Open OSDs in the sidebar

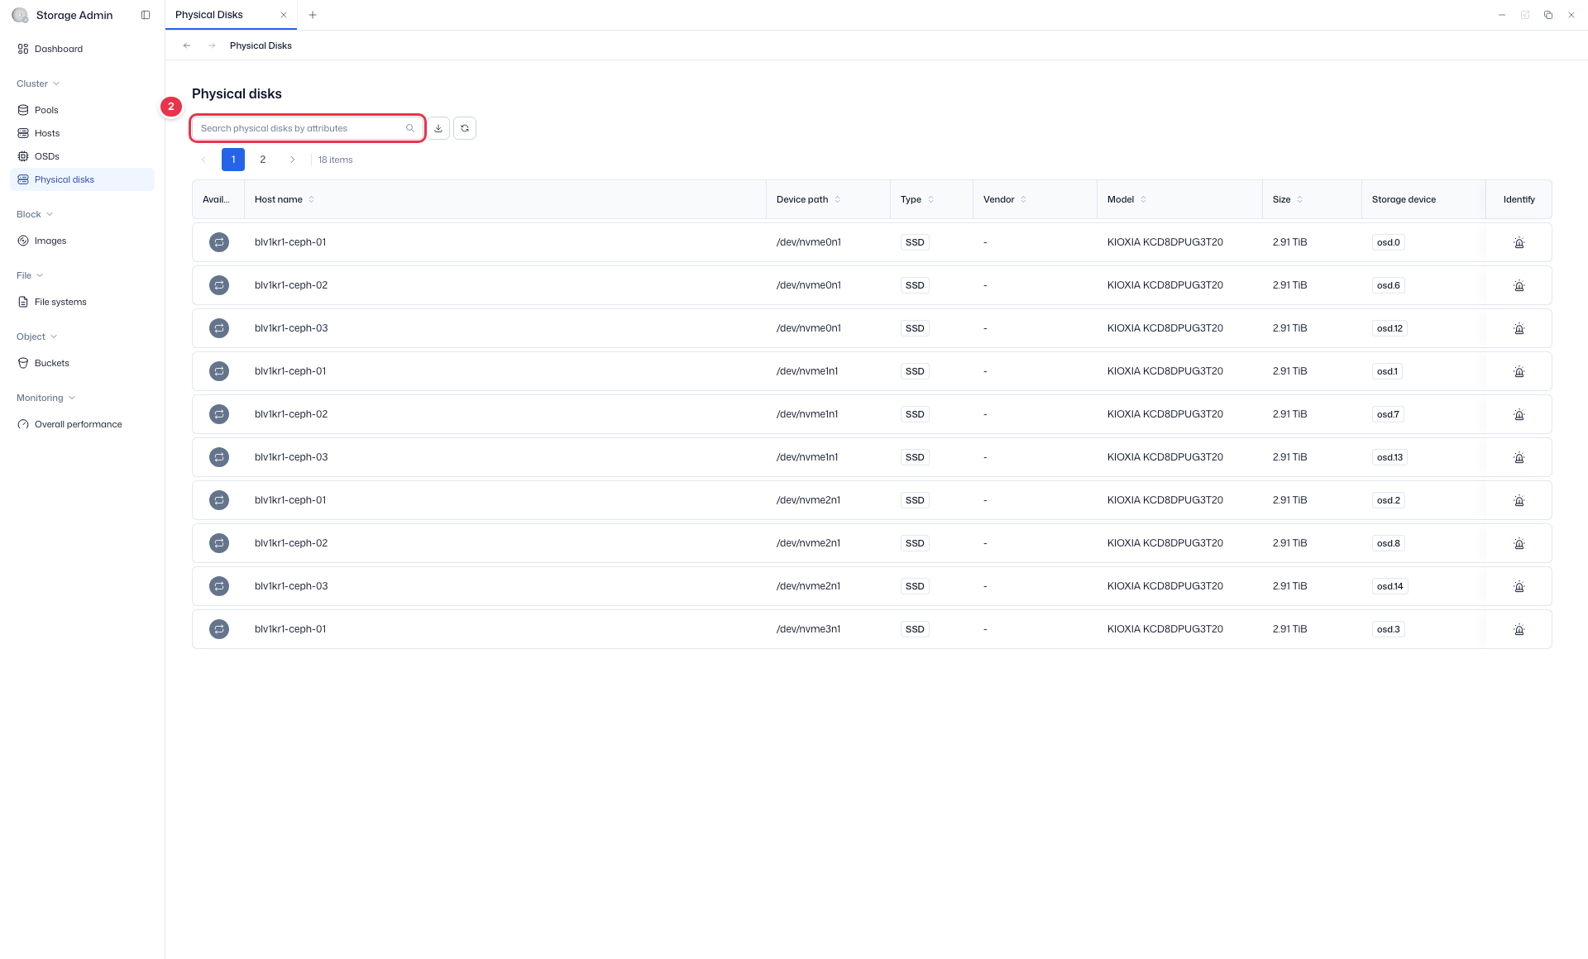coord(82,156)
